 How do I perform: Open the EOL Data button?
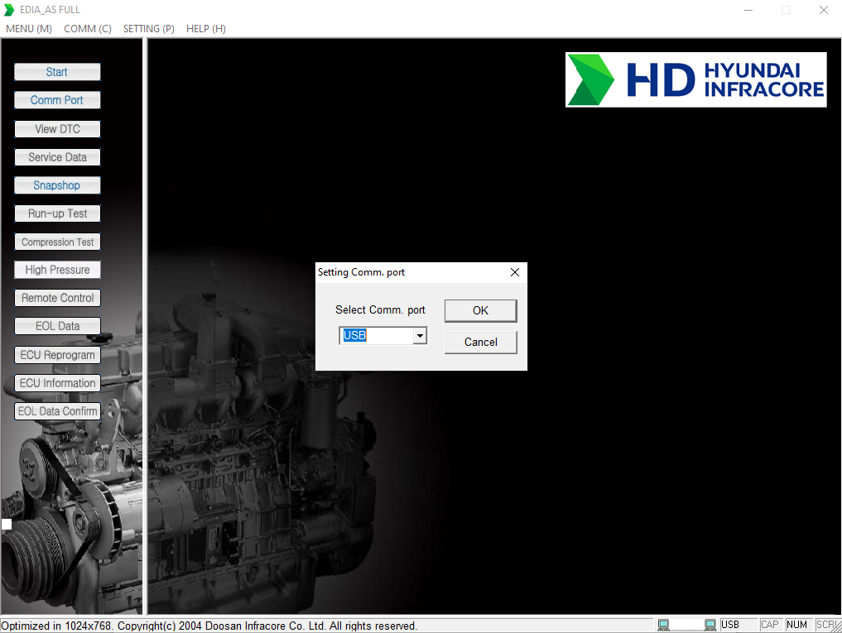coord(57,327)
